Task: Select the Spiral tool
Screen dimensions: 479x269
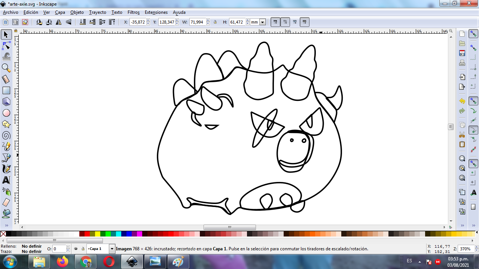Action: (x=6, y=135)
